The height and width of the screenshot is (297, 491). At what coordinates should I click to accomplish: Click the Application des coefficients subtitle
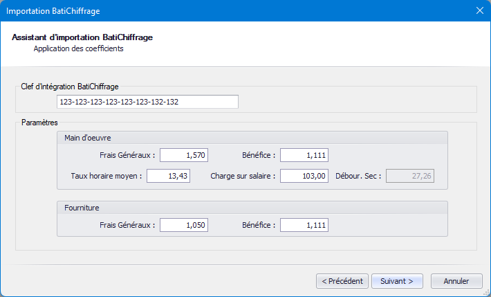click(79, 48)
